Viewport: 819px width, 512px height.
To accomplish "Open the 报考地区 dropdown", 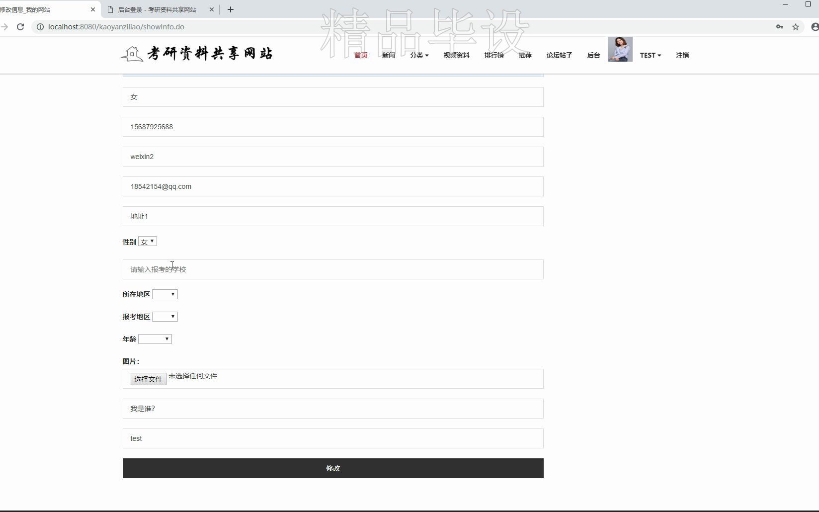I will (x=165, y=317).
